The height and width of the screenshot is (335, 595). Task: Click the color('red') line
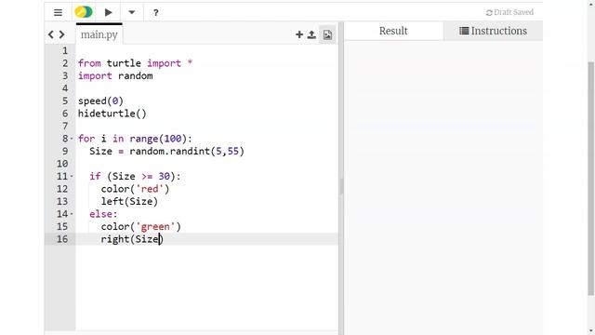coord(135,189)
